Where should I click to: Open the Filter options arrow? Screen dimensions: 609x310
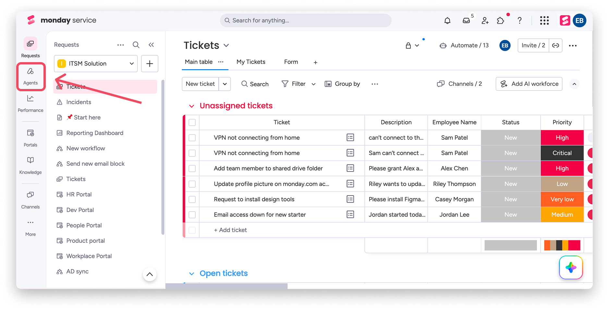[x=313, y=84]
